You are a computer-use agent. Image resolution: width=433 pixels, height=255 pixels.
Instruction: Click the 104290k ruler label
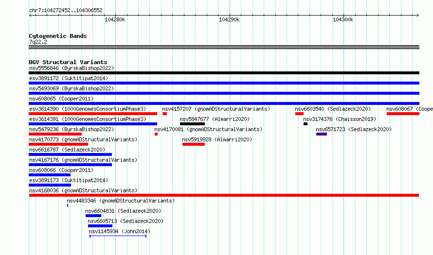tap(229, 19)
